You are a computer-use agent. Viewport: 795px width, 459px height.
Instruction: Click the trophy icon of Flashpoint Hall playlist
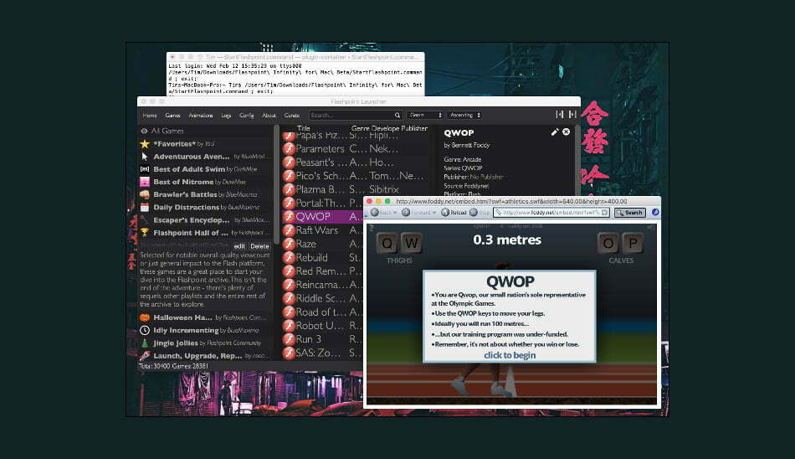tap(145, 233)
